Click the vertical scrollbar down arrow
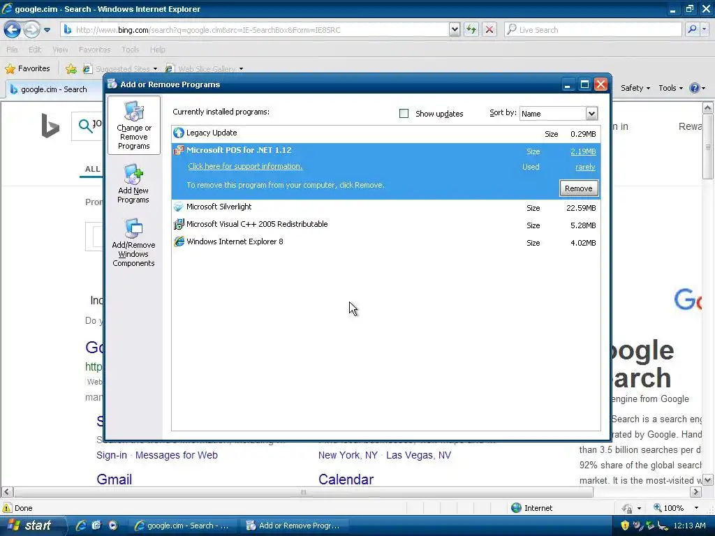The width and height of the screenshot is (715, 536). (708, 480)
